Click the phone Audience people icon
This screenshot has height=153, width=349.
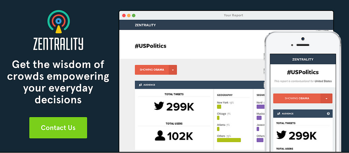(x=279, y=114)
